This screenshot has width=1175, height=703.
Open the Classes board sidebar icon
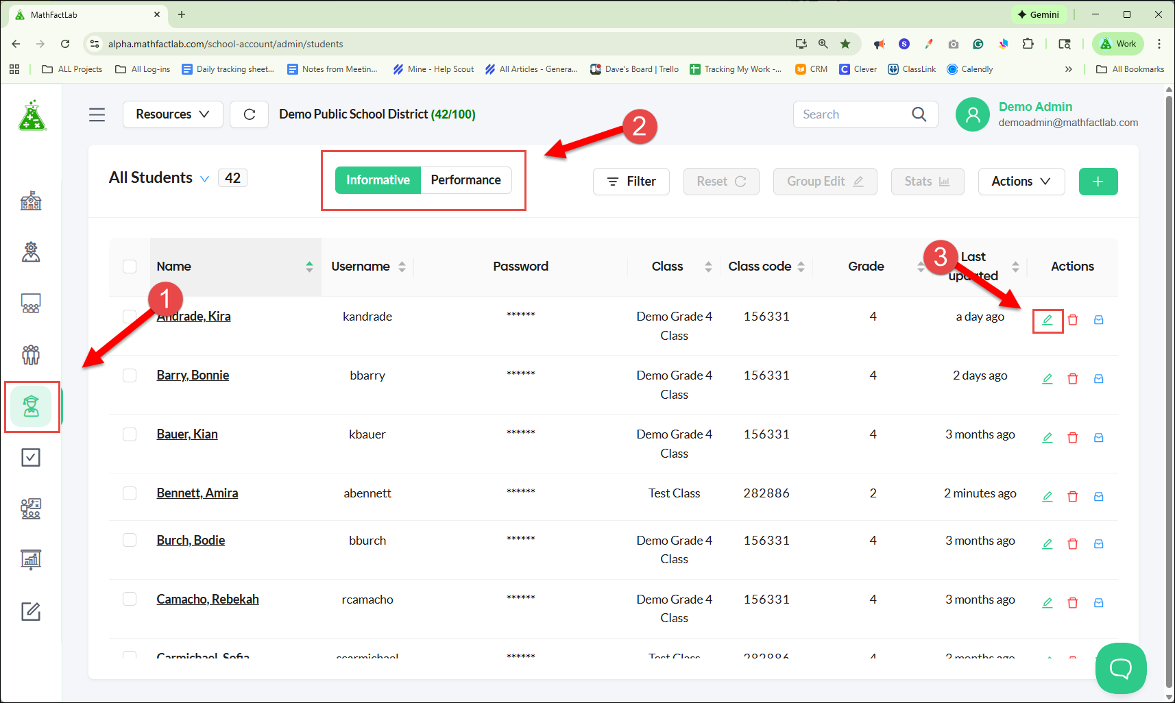[31, 303]
